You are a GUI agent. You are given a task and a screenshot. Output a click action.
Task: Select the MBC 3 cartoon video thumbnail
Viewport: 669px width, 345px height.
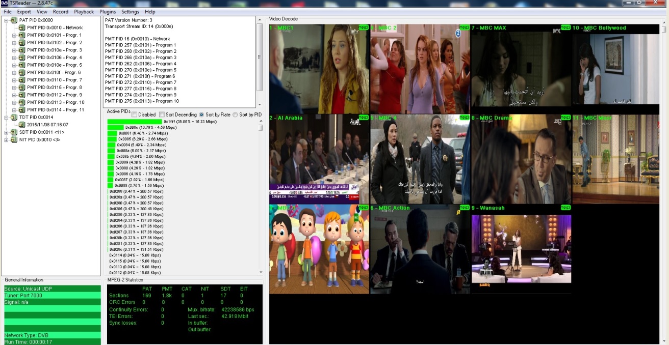[319, 249]
